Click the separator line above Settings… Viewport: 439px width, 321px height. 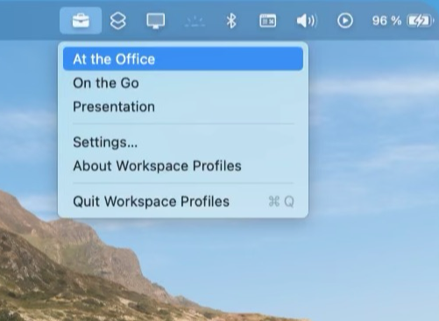183,124
